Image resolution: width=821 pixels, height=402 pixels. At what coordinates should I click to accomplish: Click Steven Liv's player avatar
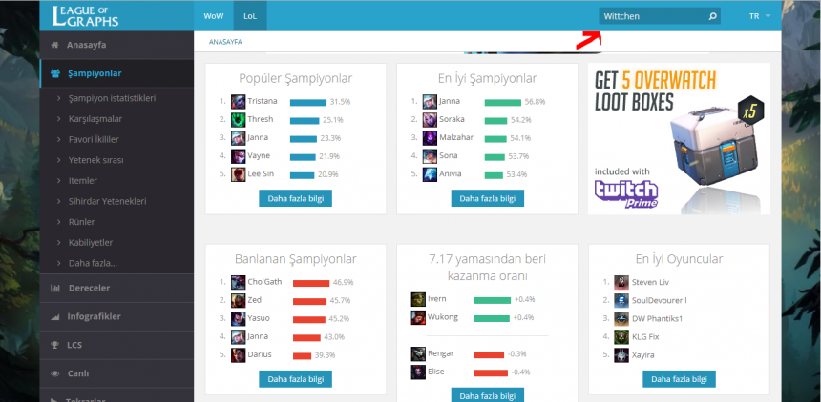(x=621, y=282)
